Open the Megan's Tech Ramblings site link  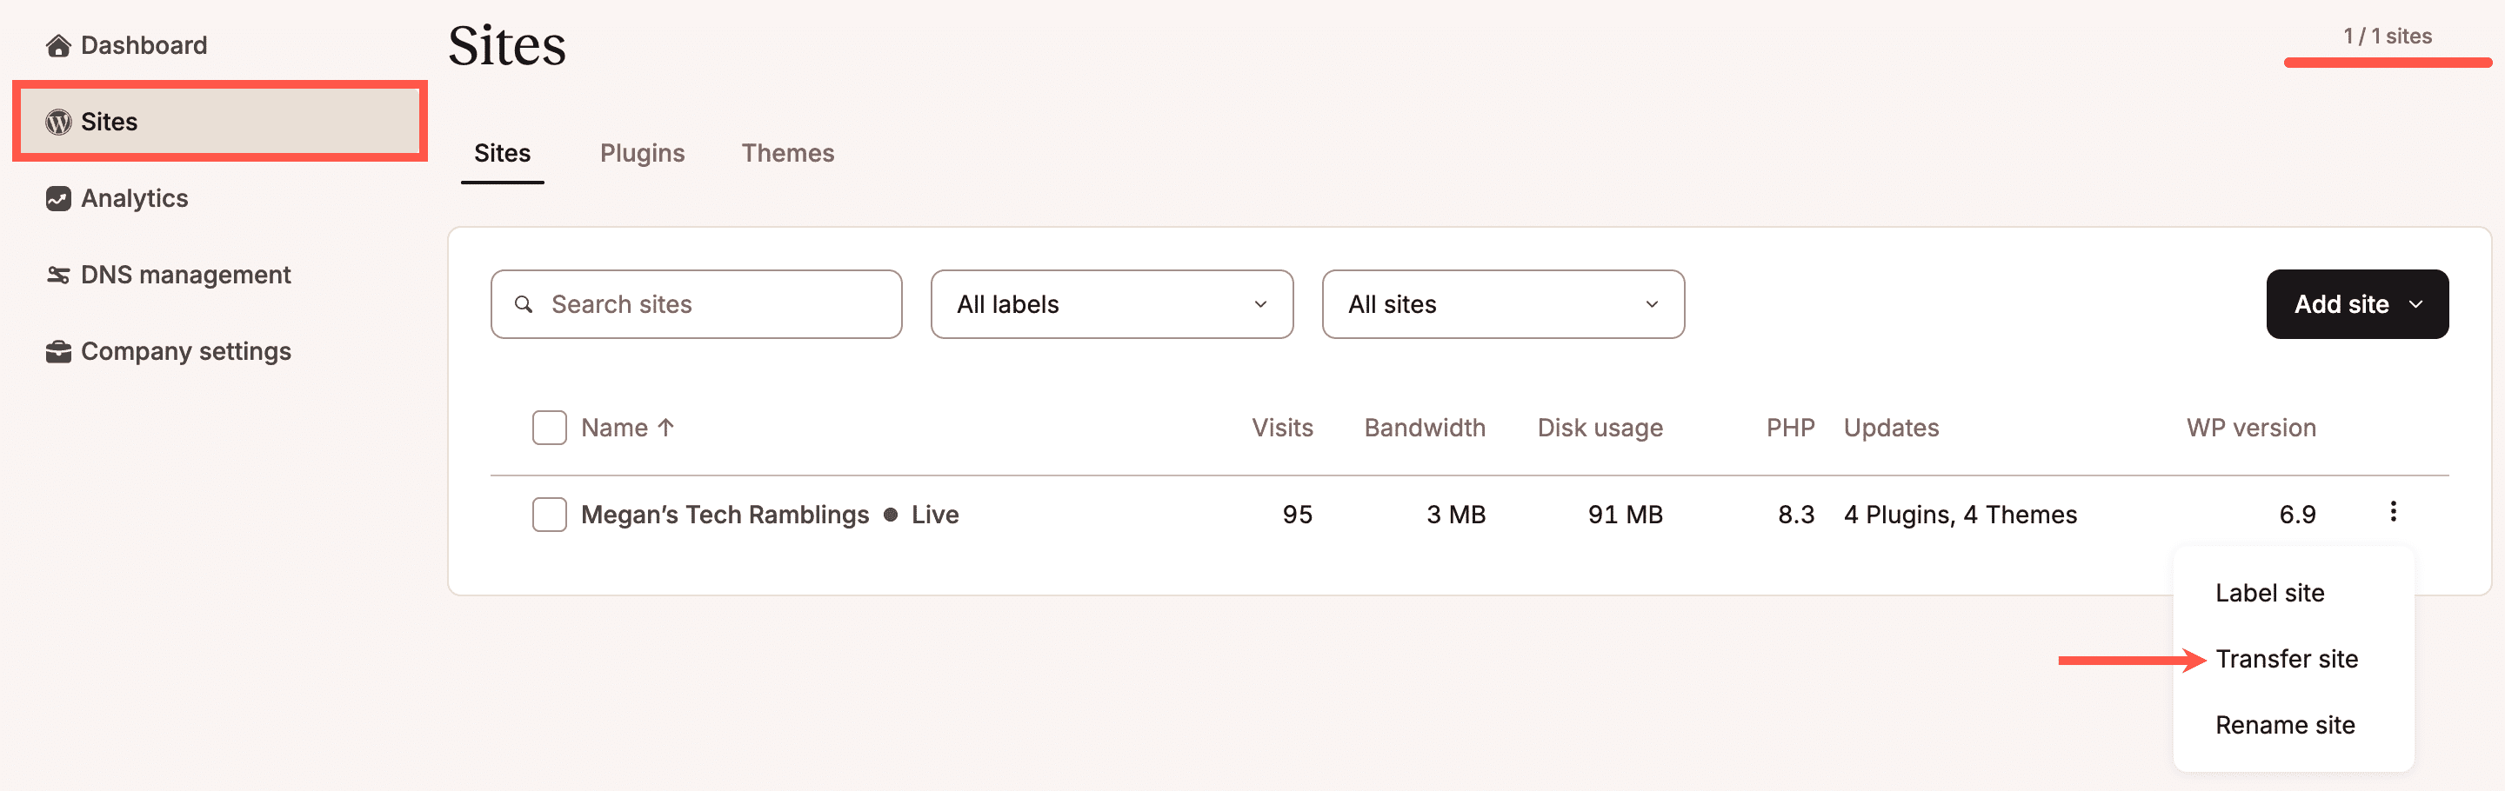(x=725, y=514)
